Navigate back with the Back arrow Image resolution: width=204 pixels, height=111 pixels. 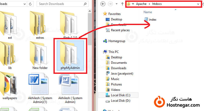click(103, 4)
